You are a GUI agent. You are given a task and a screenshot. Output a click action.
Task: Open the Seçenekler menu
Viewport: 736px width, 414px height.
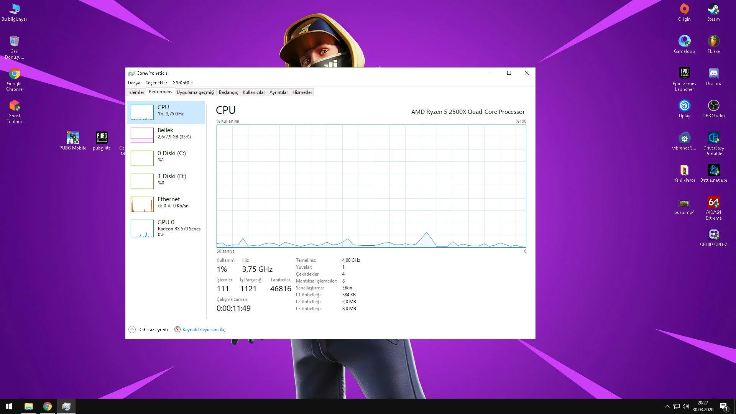156,83
